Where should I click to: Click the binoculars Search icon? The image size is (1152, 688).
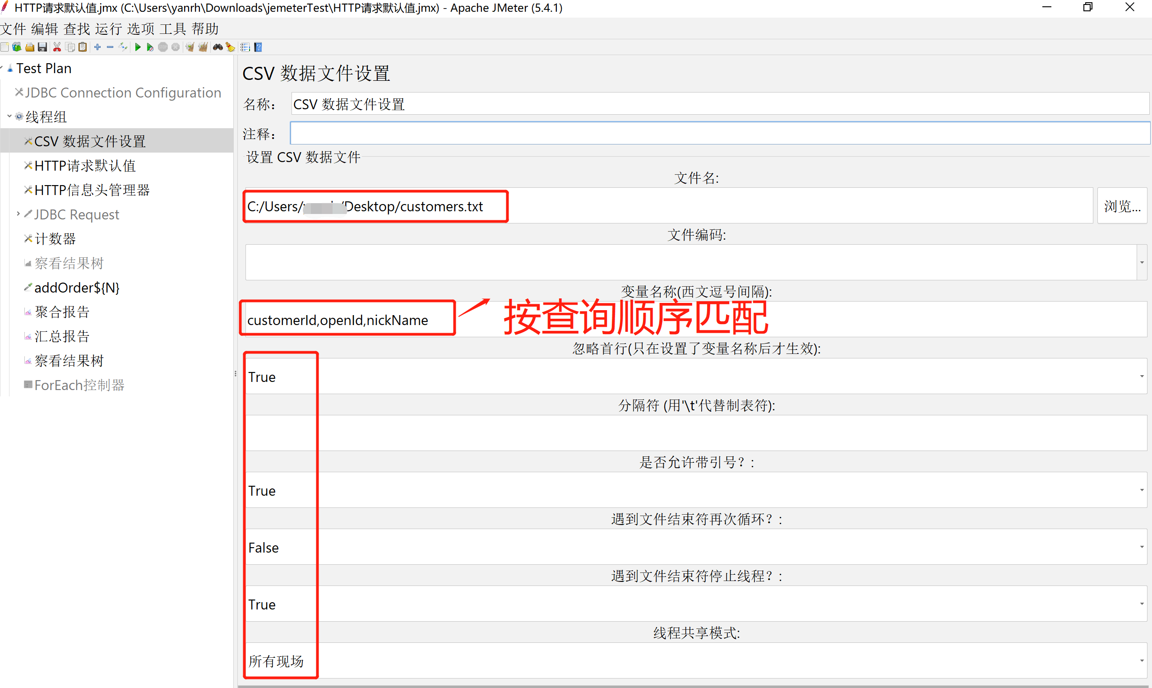[217, 47]
